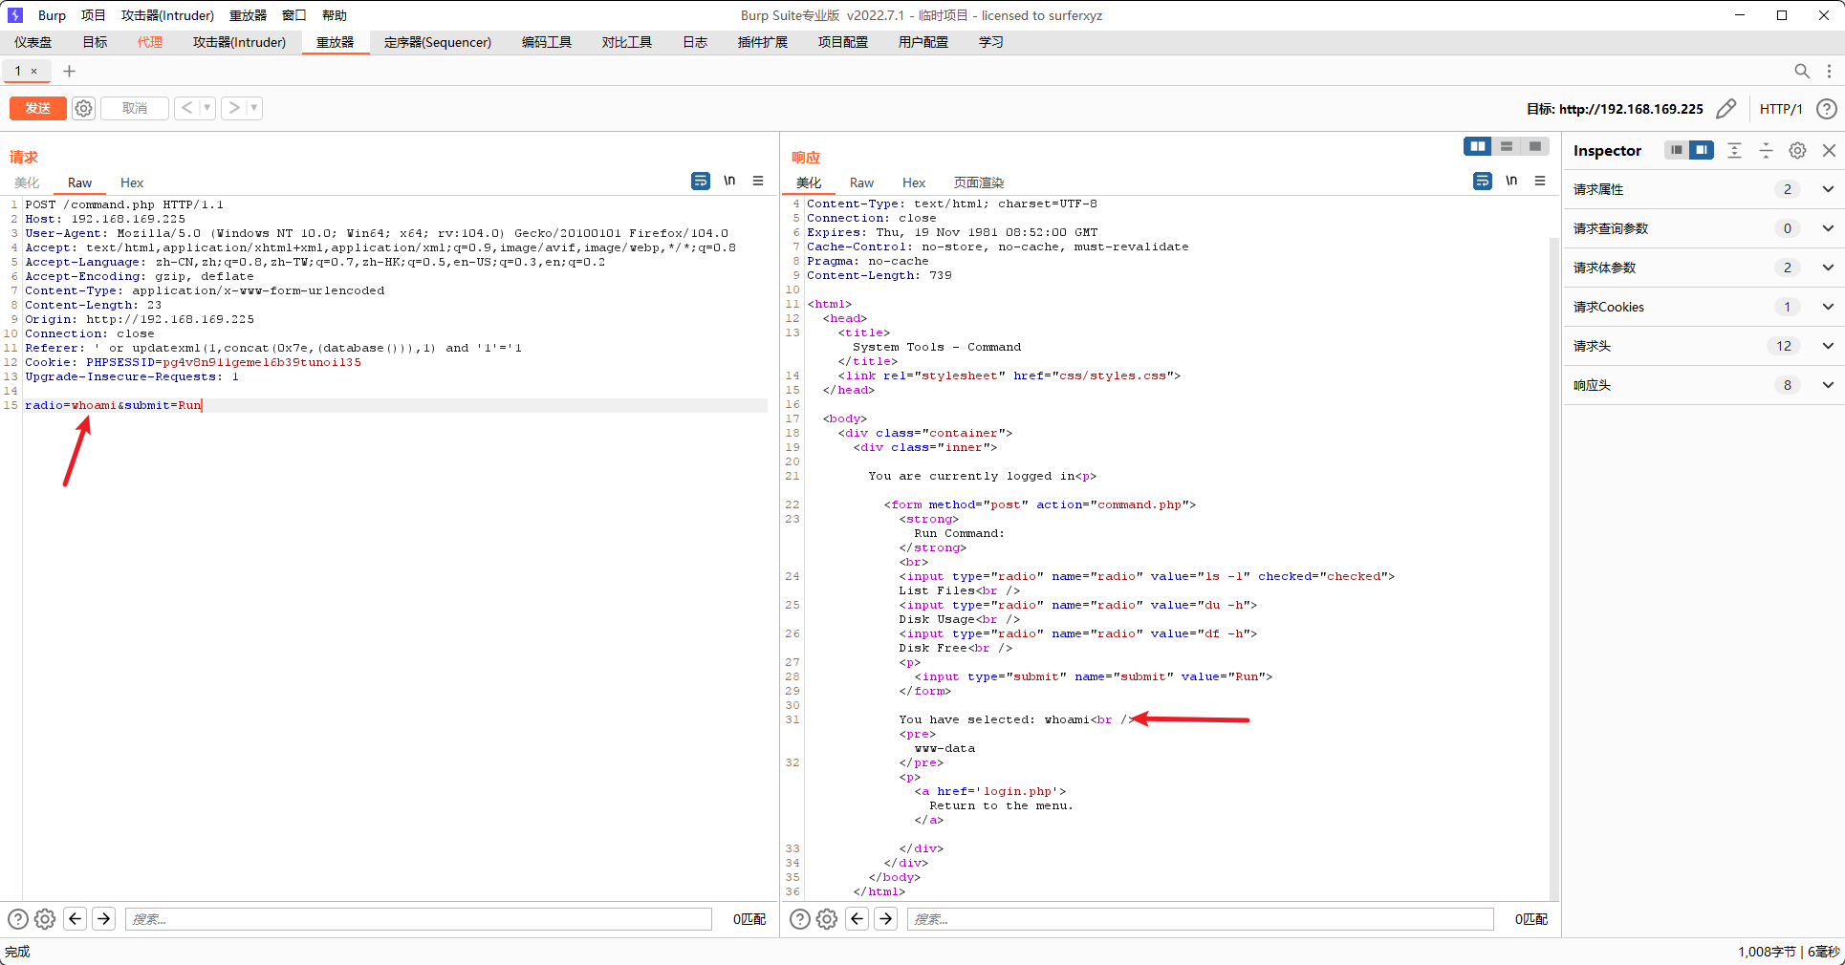Collapse all Inspector sections icon
This screenshot has width=1845, height=965.
click(1766, 150)
